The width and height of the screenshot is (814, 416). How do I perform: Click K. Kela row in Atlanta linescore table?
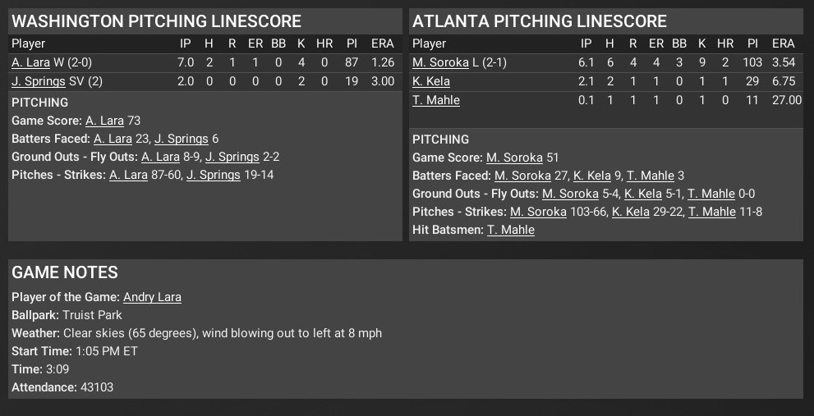(431, 81)
